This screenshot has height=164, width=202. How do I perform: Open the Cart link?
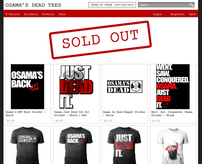point(192,14)
